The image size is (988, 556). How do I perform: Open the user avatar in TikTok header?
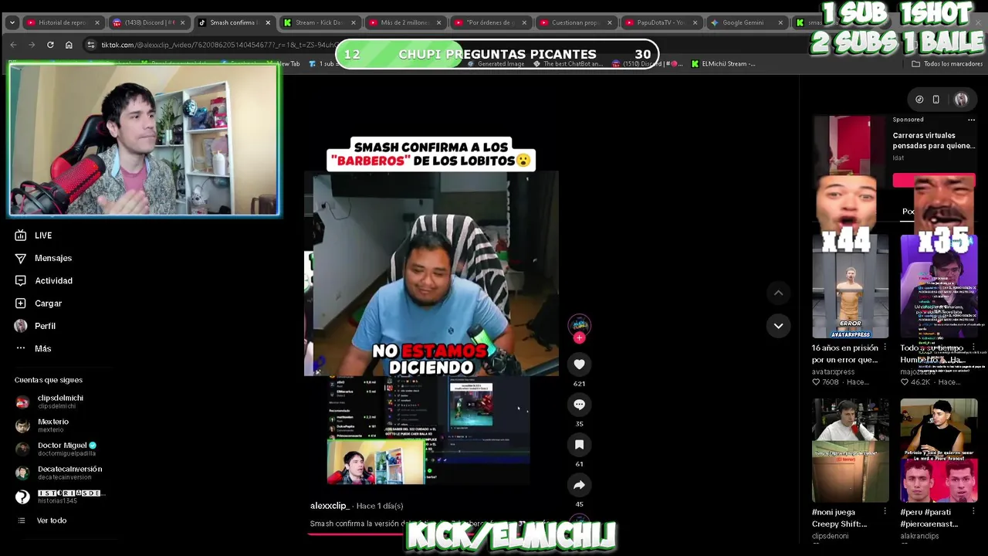[961, 100]
